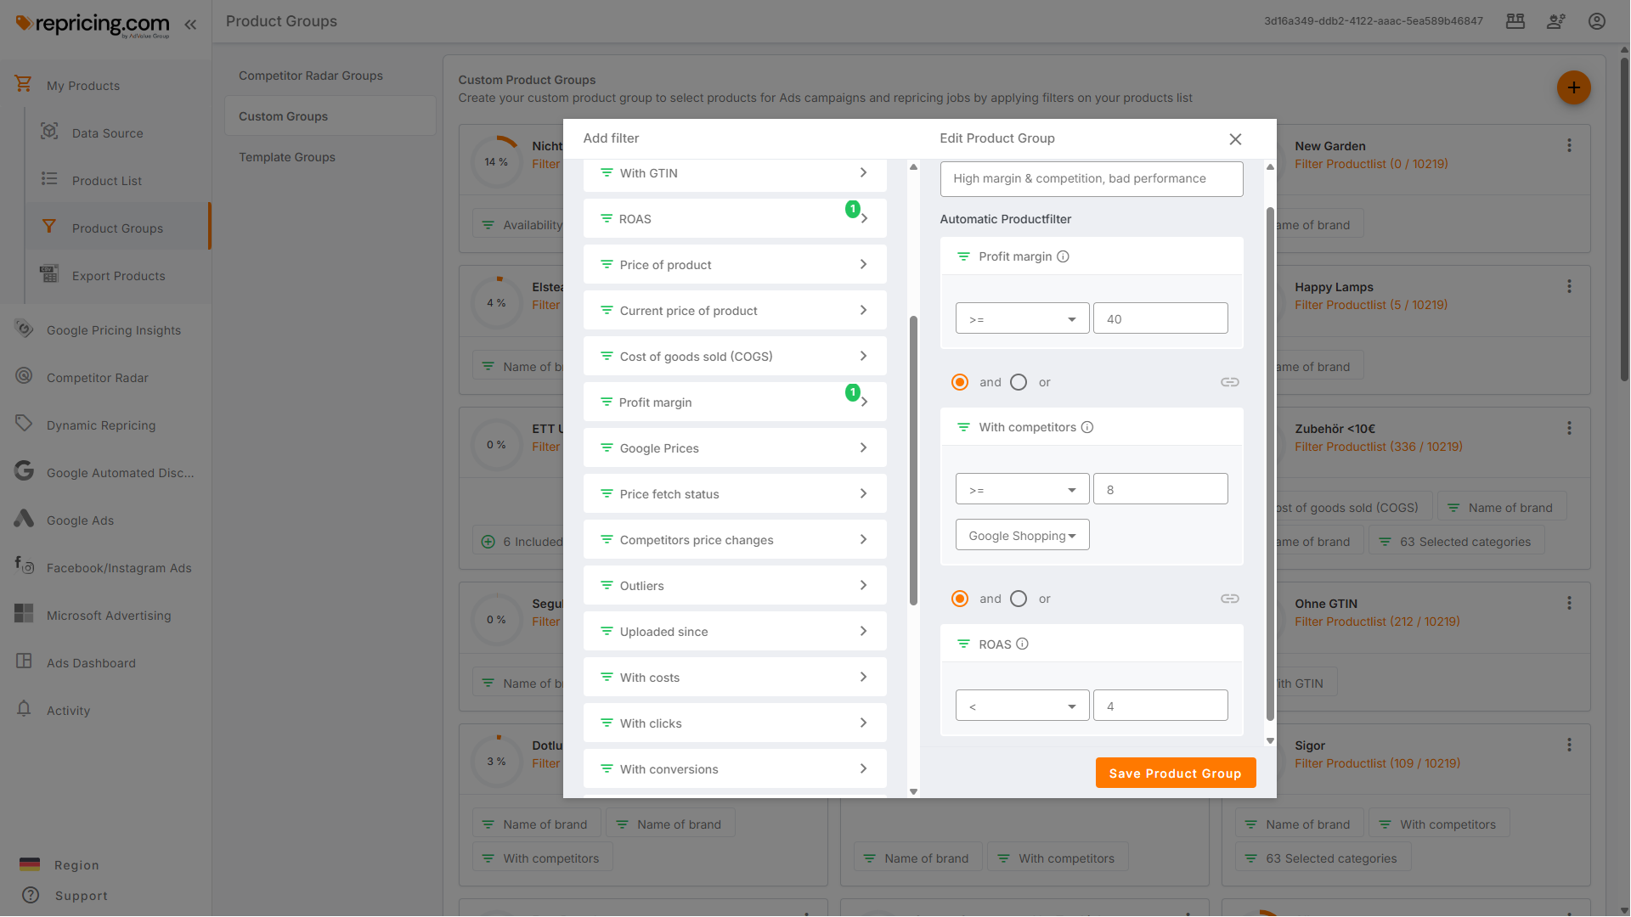Edit ROAS value field showing 4
The height and width of the screenshot is (917, 1631).
tap(1160, 706)
